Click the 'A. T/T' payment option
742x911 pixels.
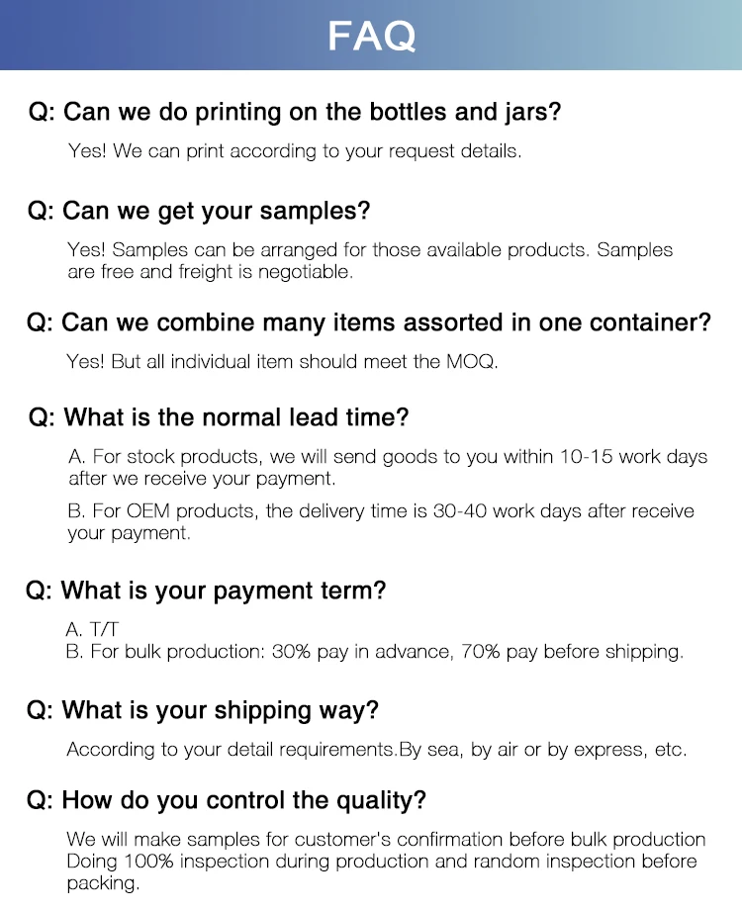click(98, 630)
